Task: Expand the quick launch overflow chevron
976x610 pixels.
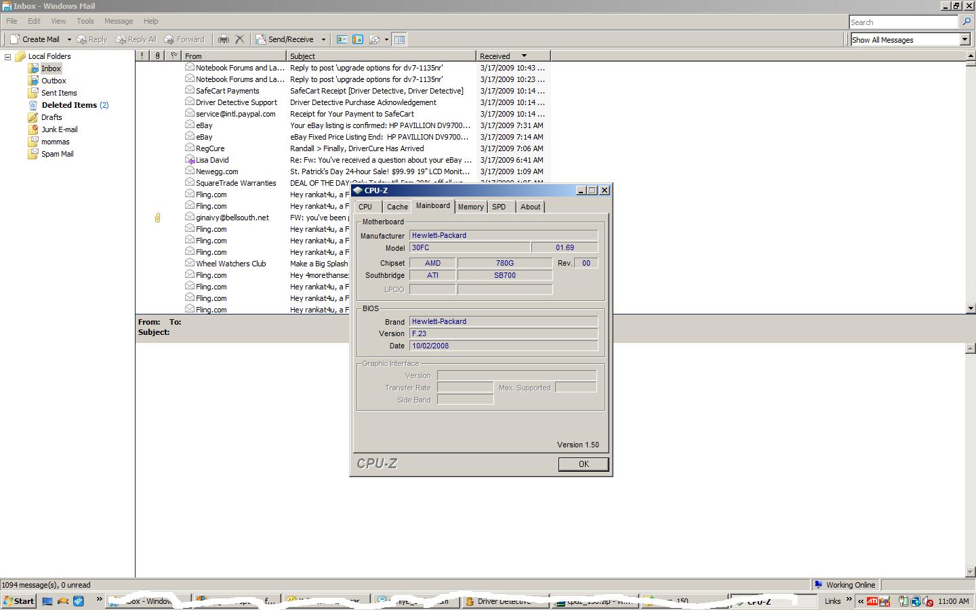Action: point(99,599)
